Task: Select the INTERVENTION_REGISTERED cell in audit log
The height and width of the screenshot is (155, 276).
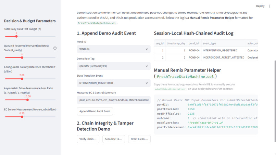Action: tap(223, 50)
